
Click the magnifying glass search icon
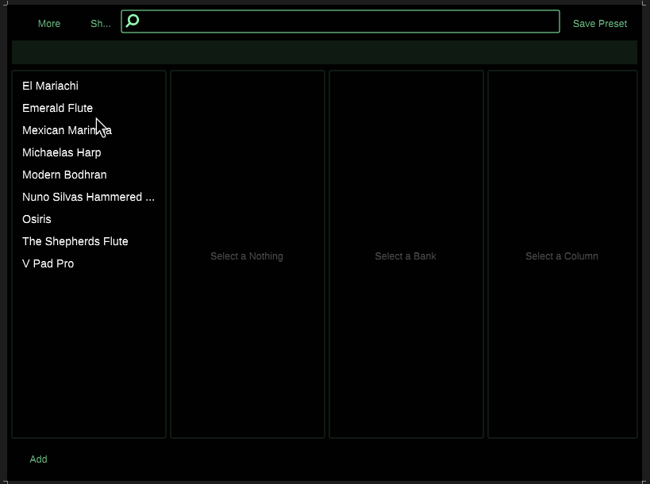[x=133, y=21]
